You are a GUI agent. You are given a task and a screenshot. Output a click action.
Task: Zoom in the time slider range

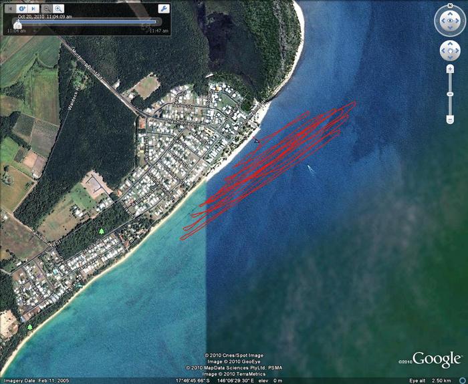tap(59, 9)
